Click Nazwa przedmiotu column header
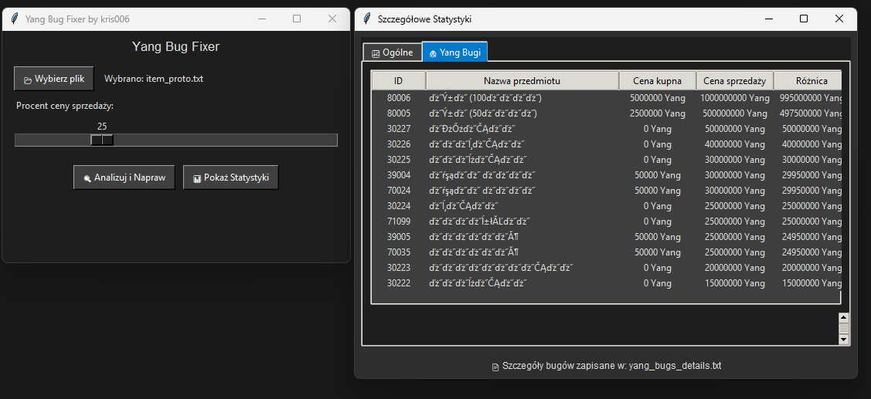This screenshot has width=871, height=399. pos(522,81)
